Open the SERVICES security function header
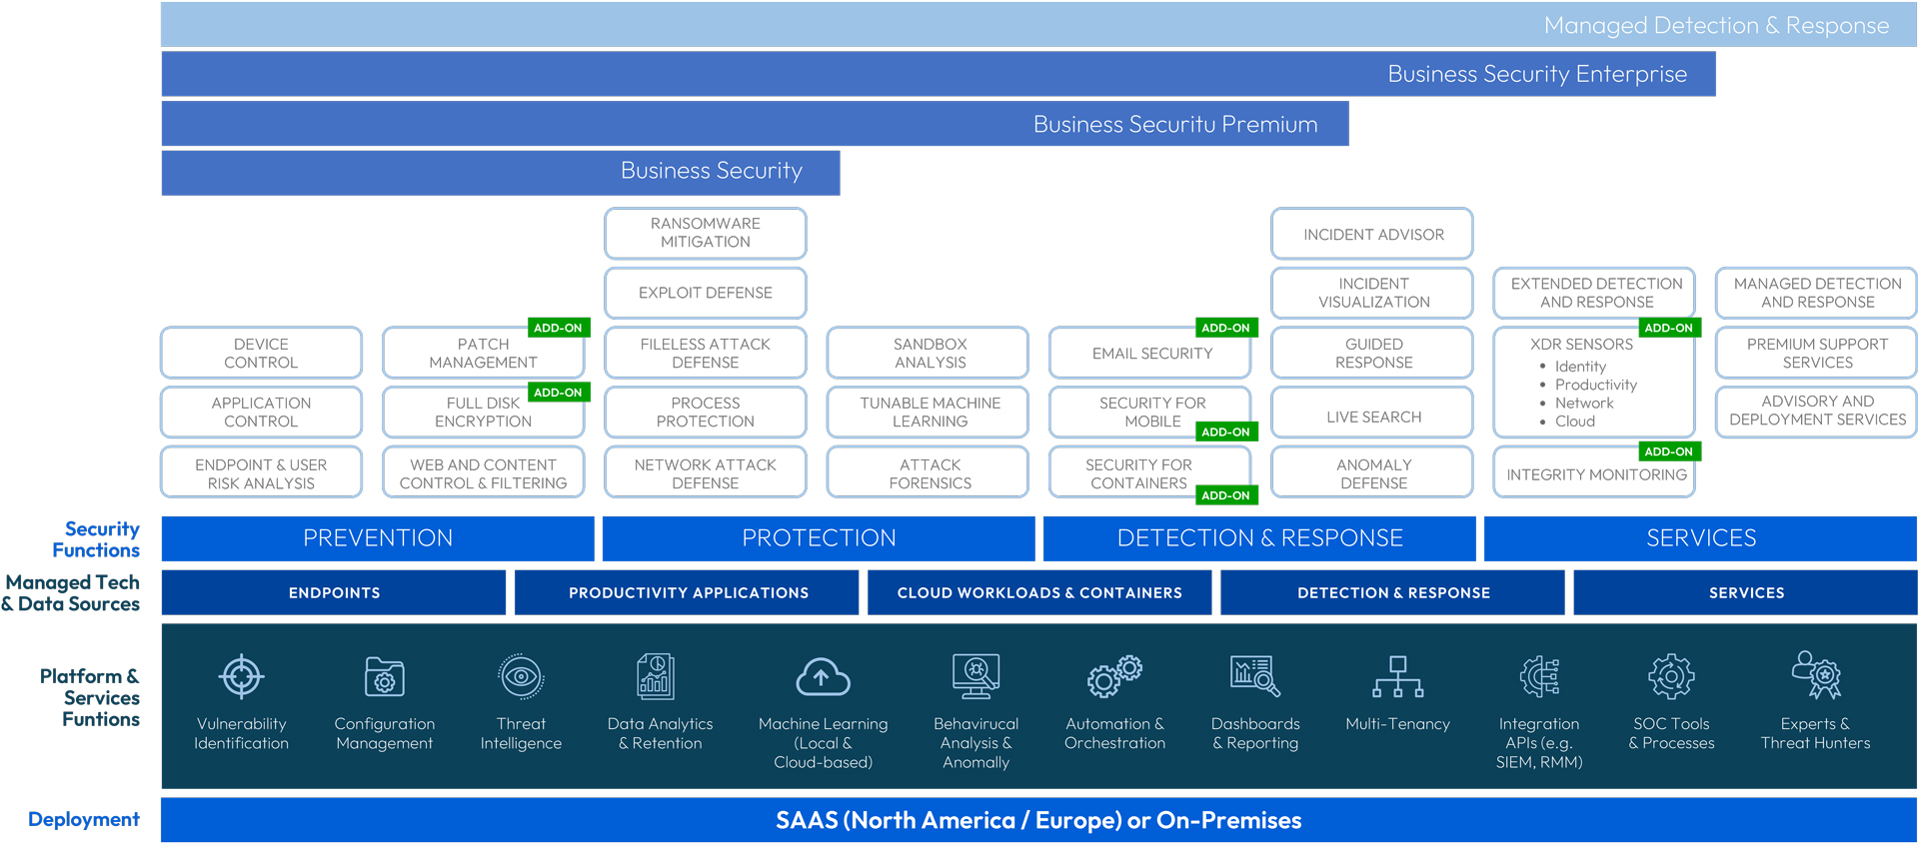This screenshot has width=1919, height=844. coord(1700,538)
